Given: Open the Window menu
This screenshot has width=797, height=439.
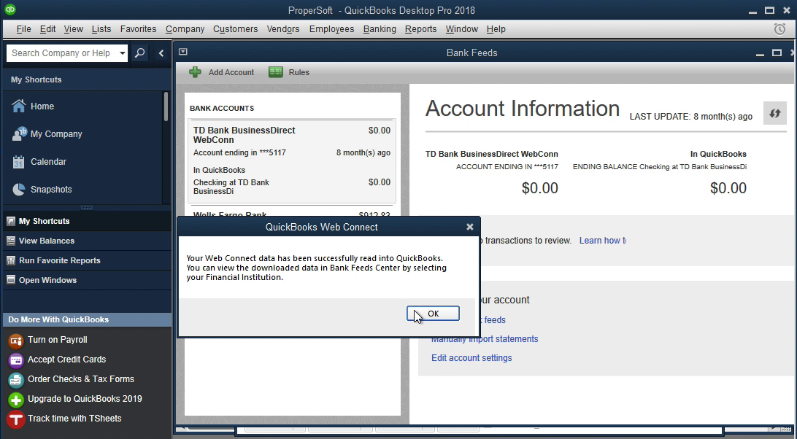Looking at the screenshot, I should tap(461, 29).
